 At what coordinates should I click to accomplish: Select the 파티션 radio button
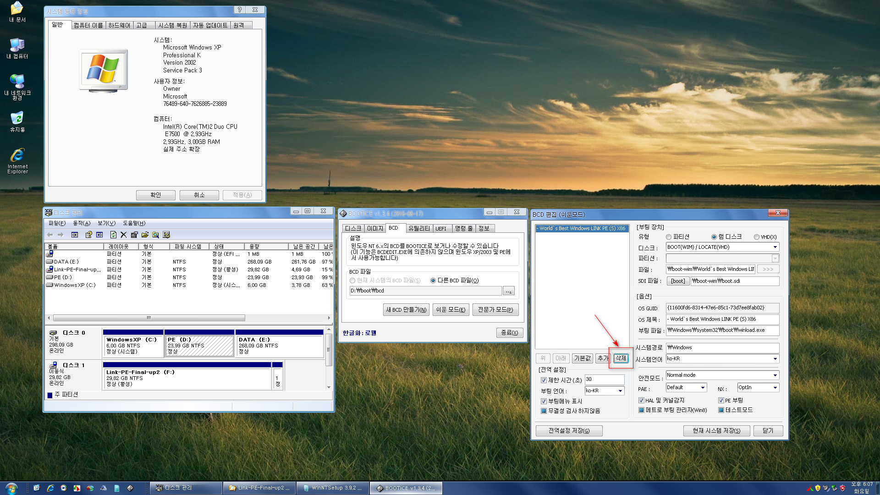click(669, 237)
